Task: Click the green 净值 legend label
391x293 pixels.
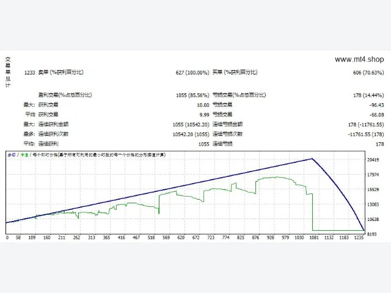Action: point(24,154)
